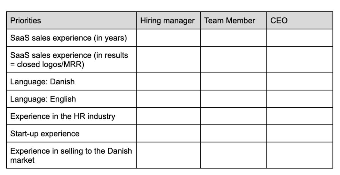Click Team Member cell for closed logos/MRR row
The width and height of the screenshot is (340, 175).
pyautogui.click(x=233, y=59)
